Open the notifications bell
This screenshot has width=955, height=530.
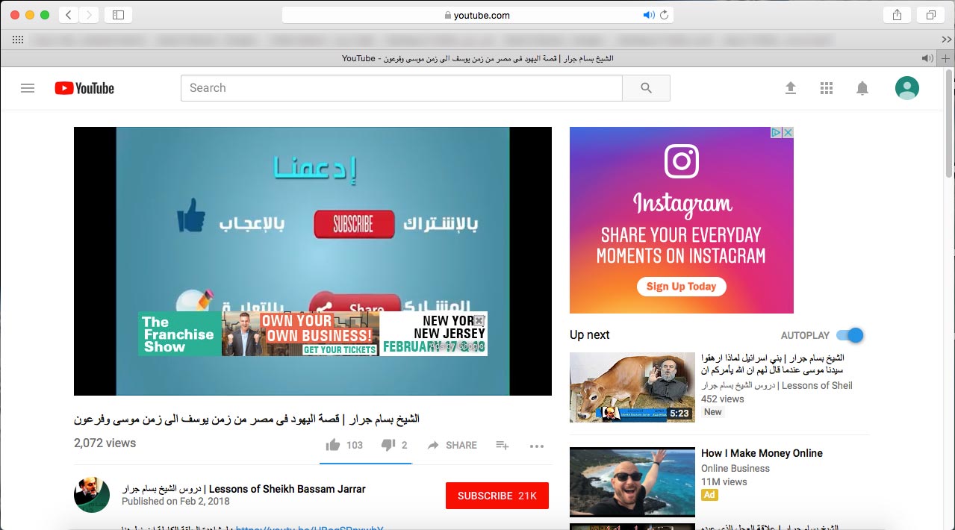tap(862, 88)
